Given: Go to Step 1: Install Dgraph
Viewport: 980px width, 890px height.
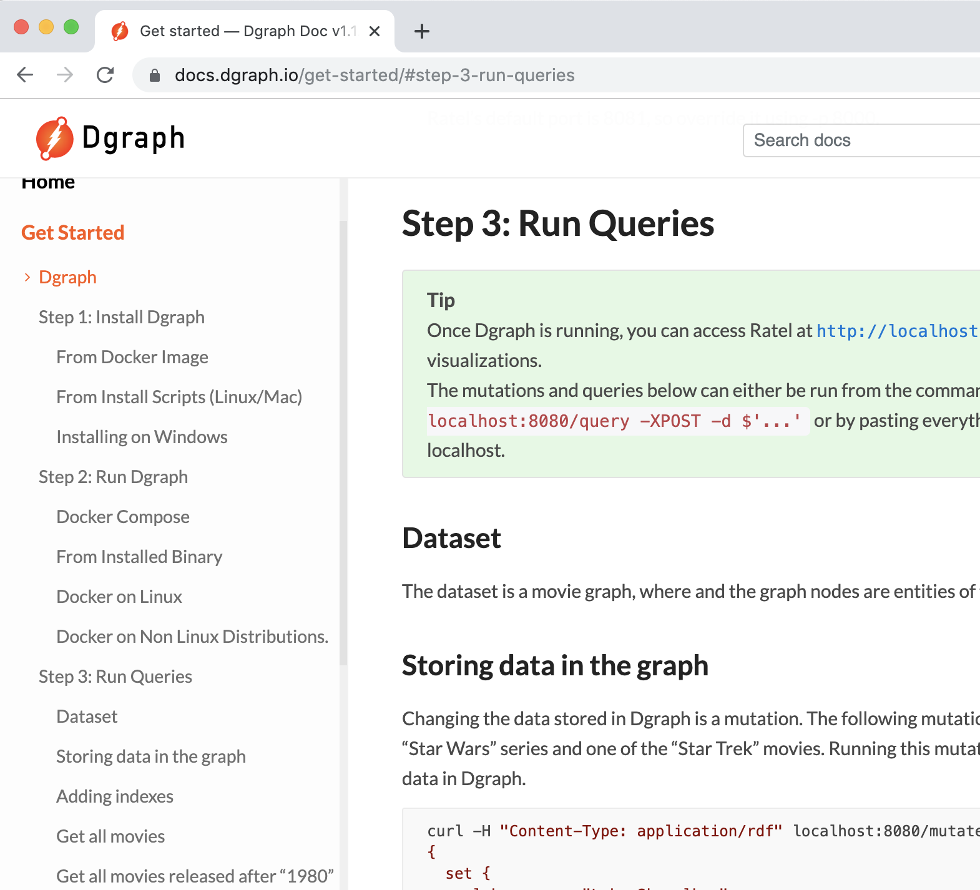Looking at the screenshot, I should pos(122,317).
